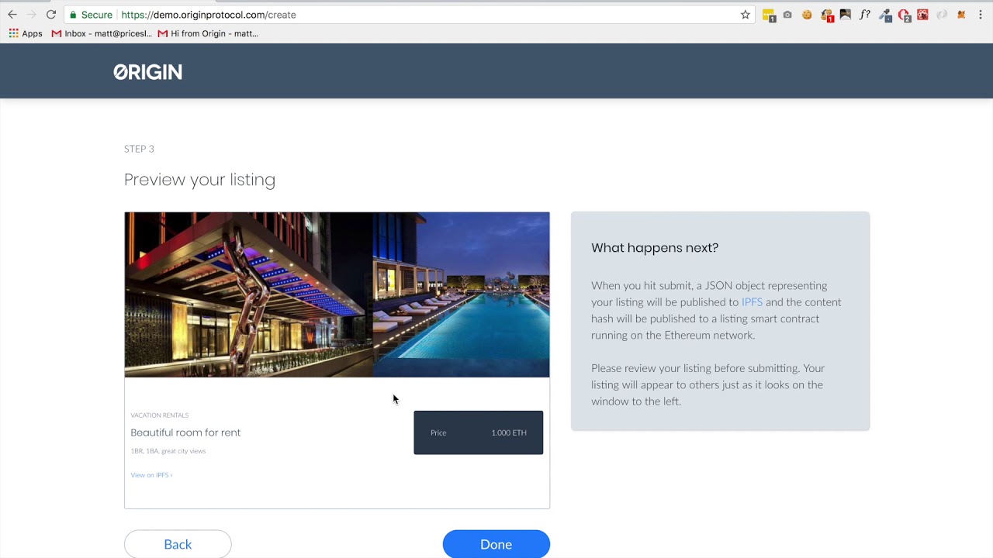Click the Back button
This screenshot has width=993, height=558.
tap(178, 544)
